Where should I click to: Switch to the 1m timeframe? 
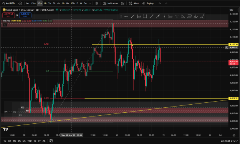click(28, 3)
